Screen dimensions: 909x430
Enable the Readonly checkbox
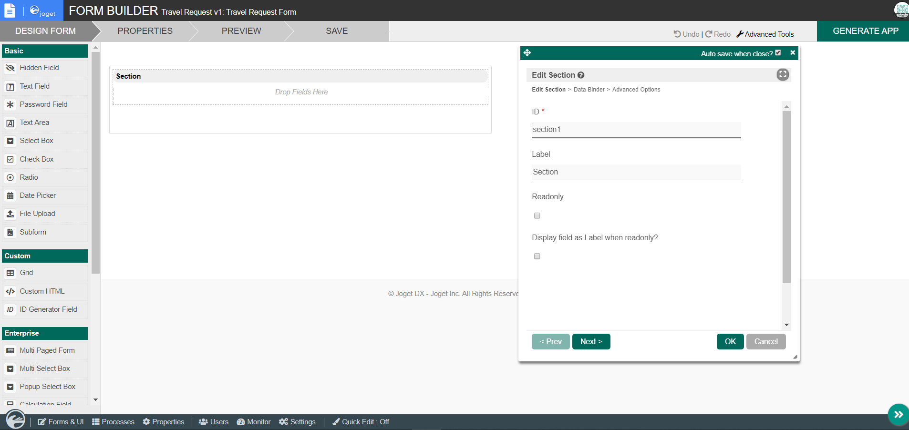(x=537, y=216)
